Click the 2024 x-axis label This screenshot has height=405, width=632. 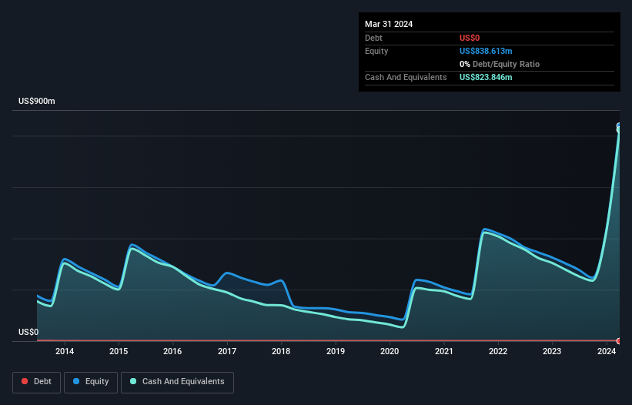[x=607, y=351]
